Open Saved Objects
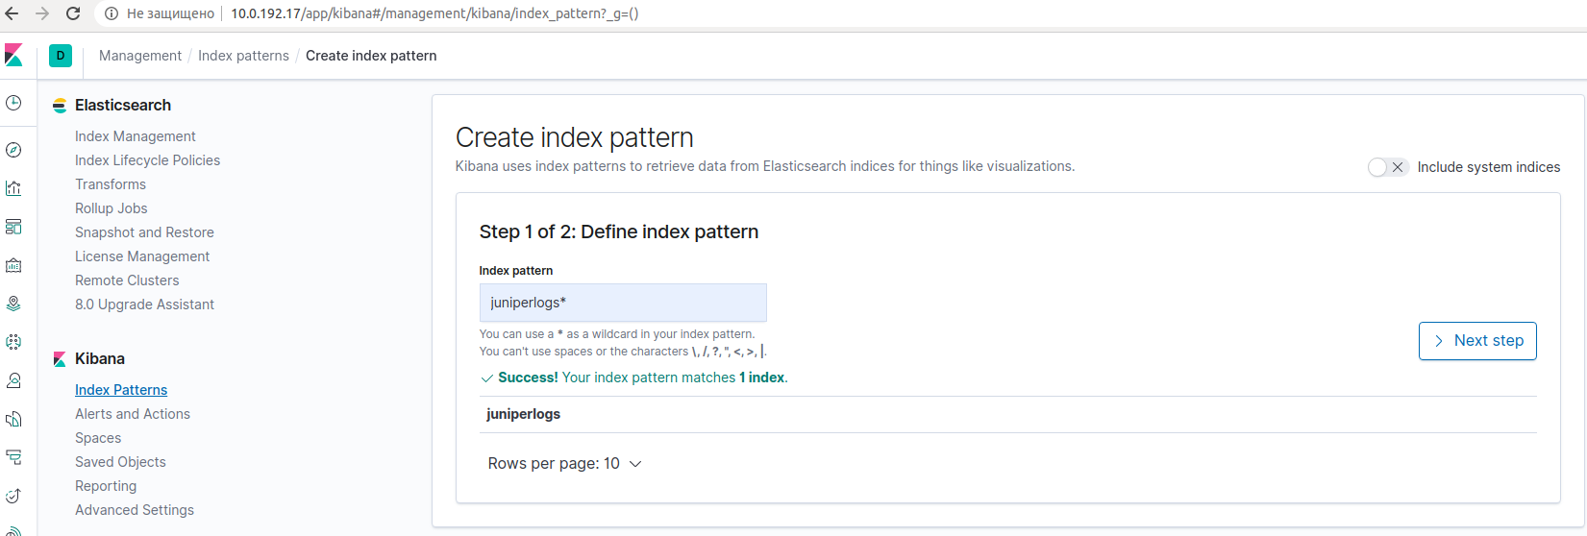The image size is (1587, 536). 120,462
